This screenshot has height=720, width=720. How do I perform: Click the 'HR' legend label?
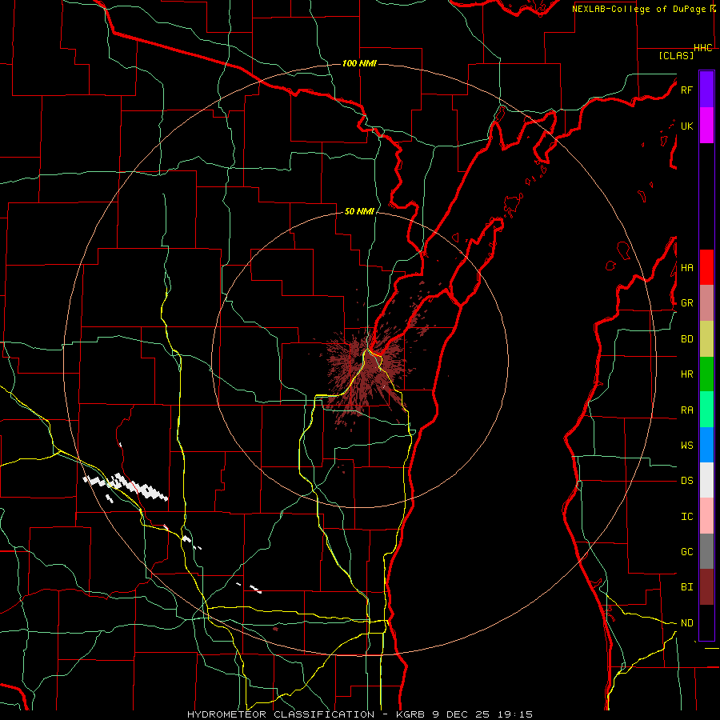pos(686,374)
